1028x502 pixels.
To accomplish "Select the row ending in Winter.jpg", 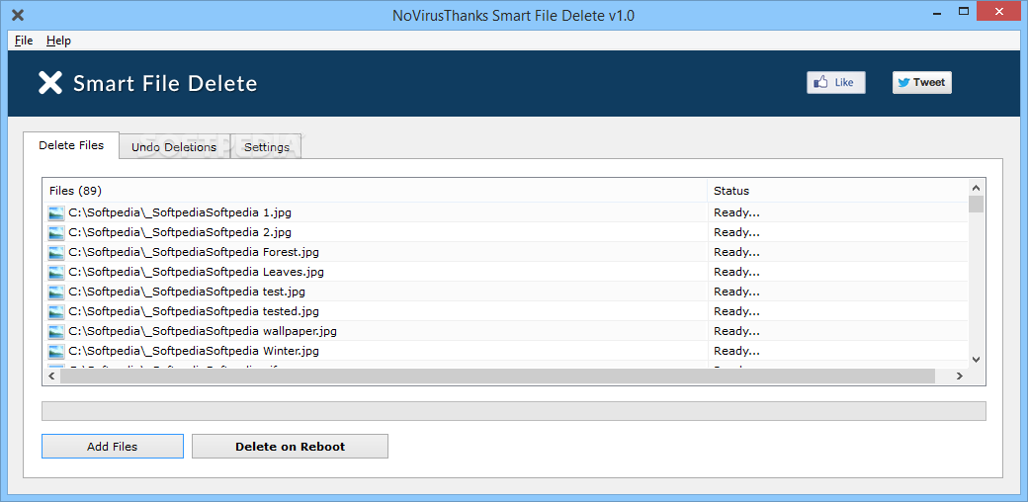I will (505, 351).
